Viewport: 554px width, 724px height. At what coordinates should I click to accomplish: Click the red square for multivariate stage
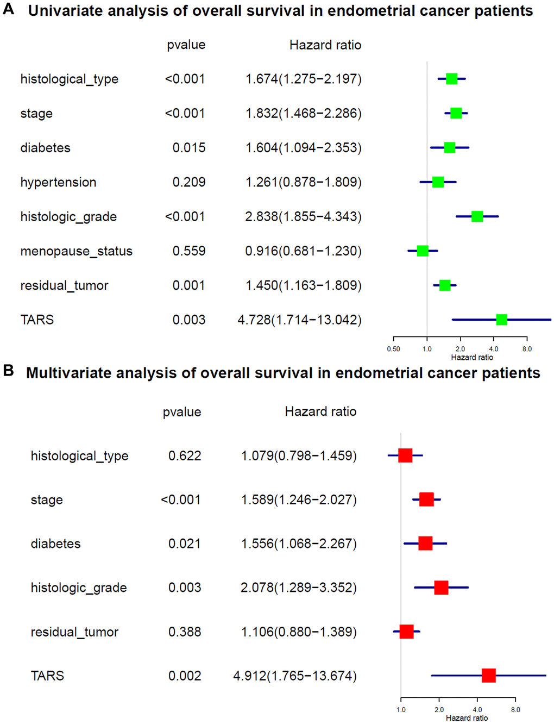click(x=426, y=500)
